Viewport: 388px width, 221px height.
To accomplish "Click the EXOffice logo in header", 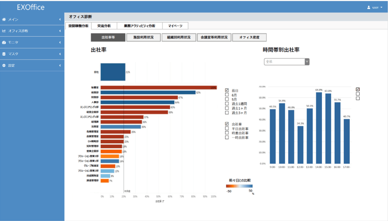I will (31, 7).
